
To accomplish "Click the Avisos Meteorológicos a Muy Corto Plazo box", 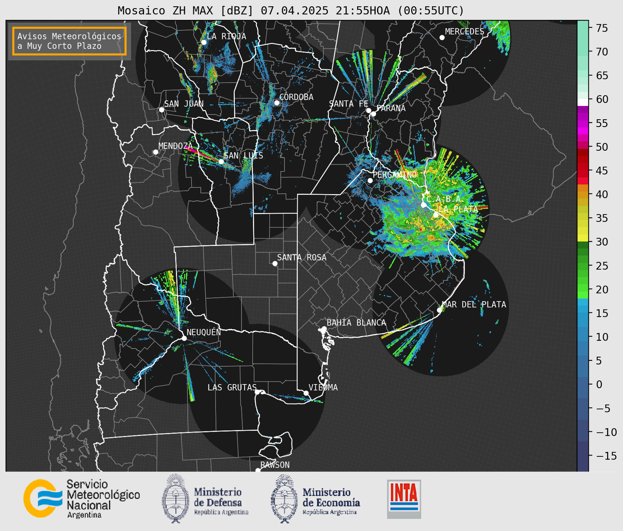I will (69, 41).
